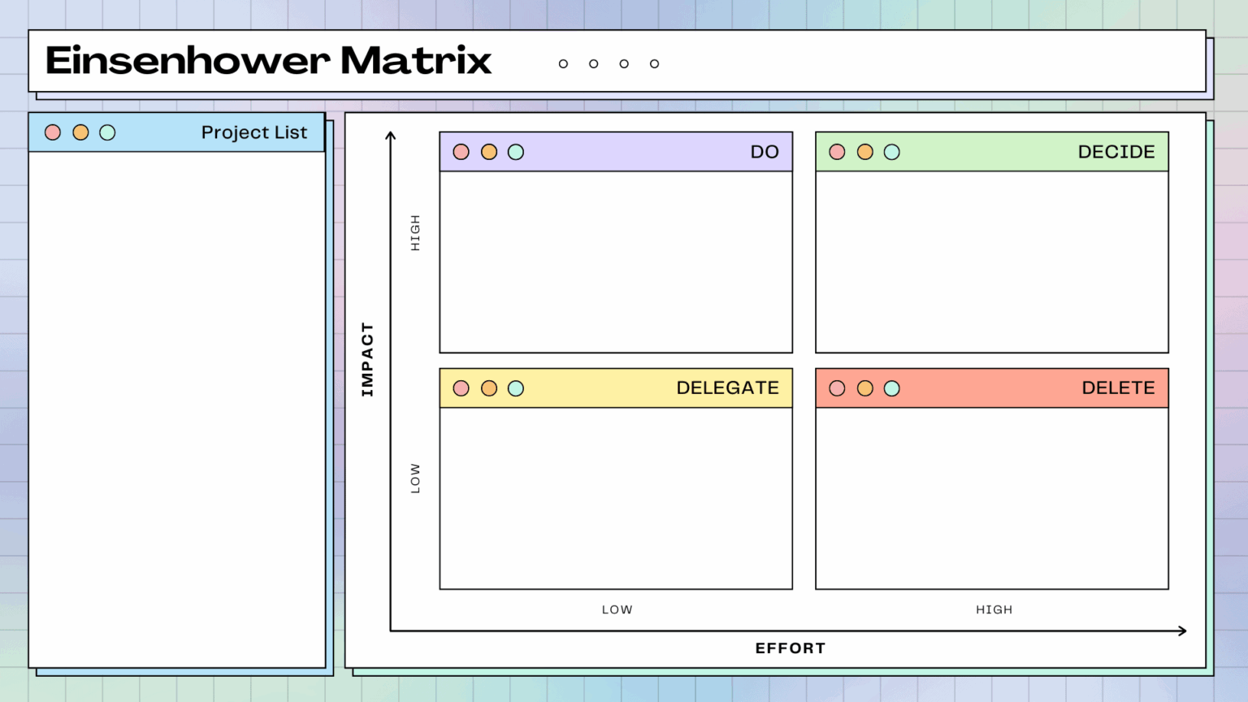Screen dimensions: 1248x702
Task: Click the orange dot in the Project List header
Action: [x=80, y=132]
